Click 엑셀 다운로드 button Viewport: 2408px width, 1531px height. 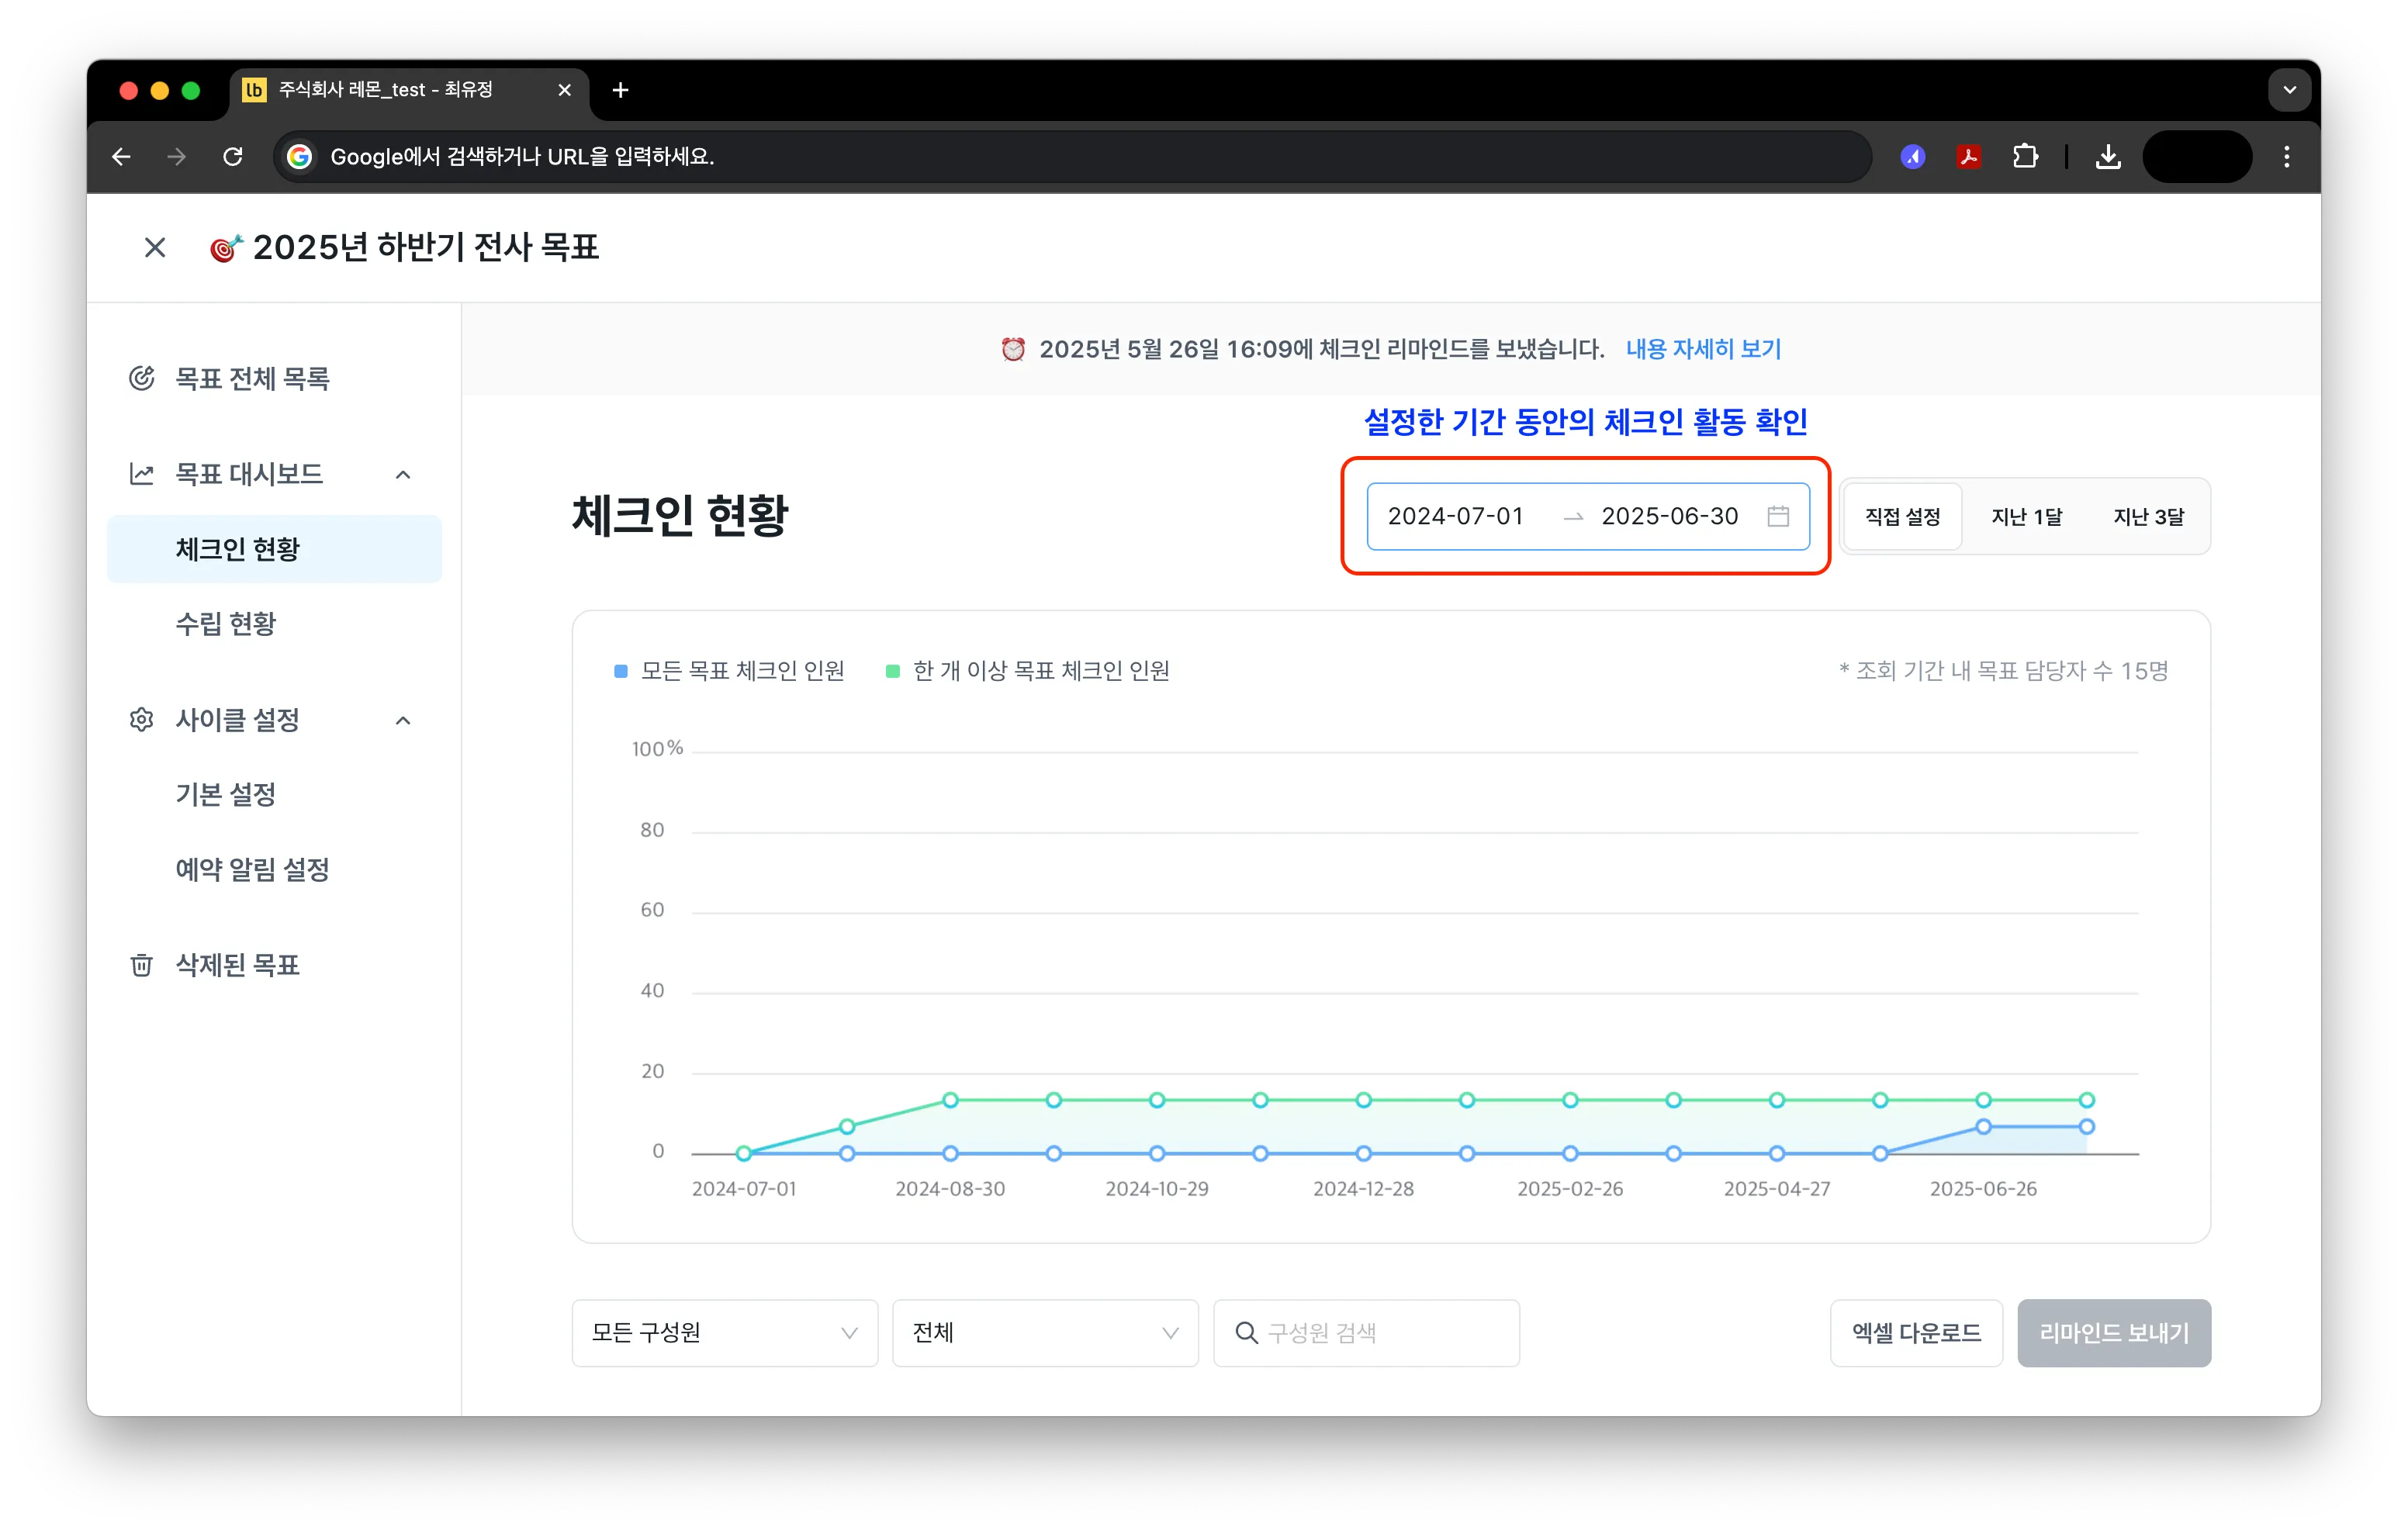pos(1916,1333)
